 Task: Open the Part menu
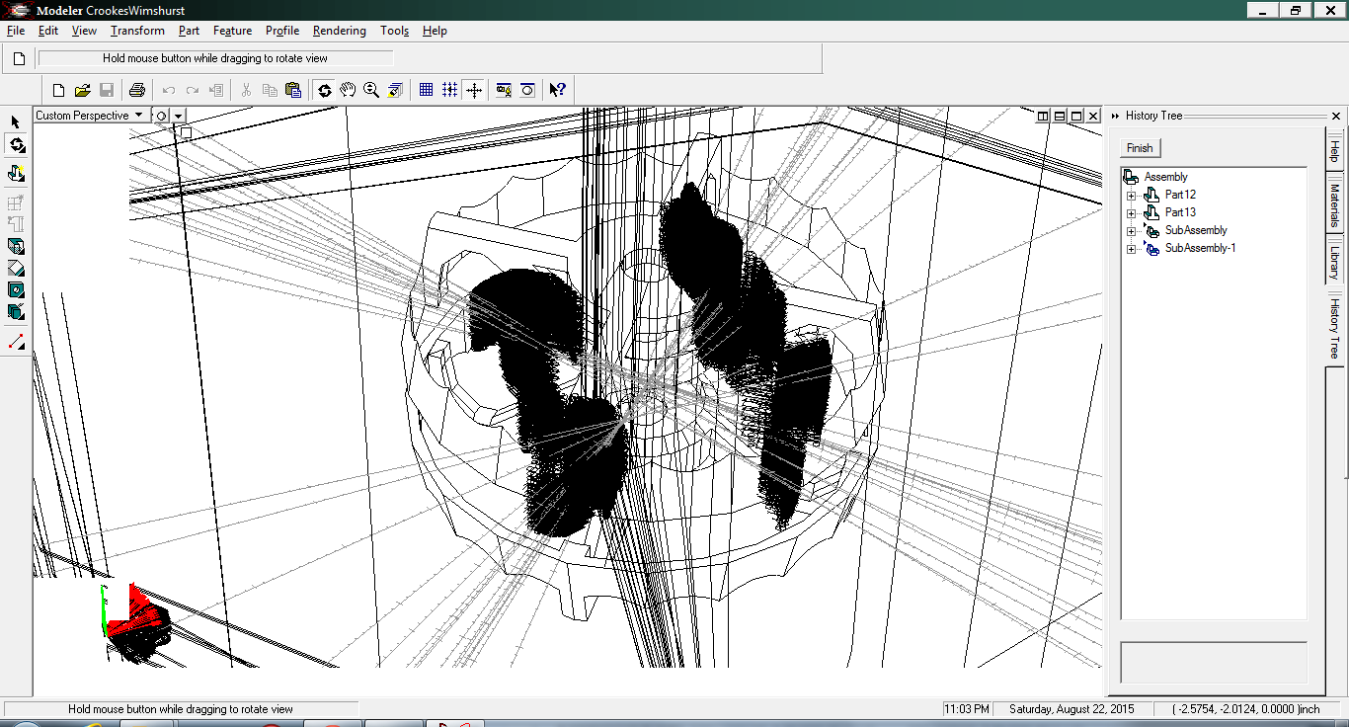click(x=189, y=31)
